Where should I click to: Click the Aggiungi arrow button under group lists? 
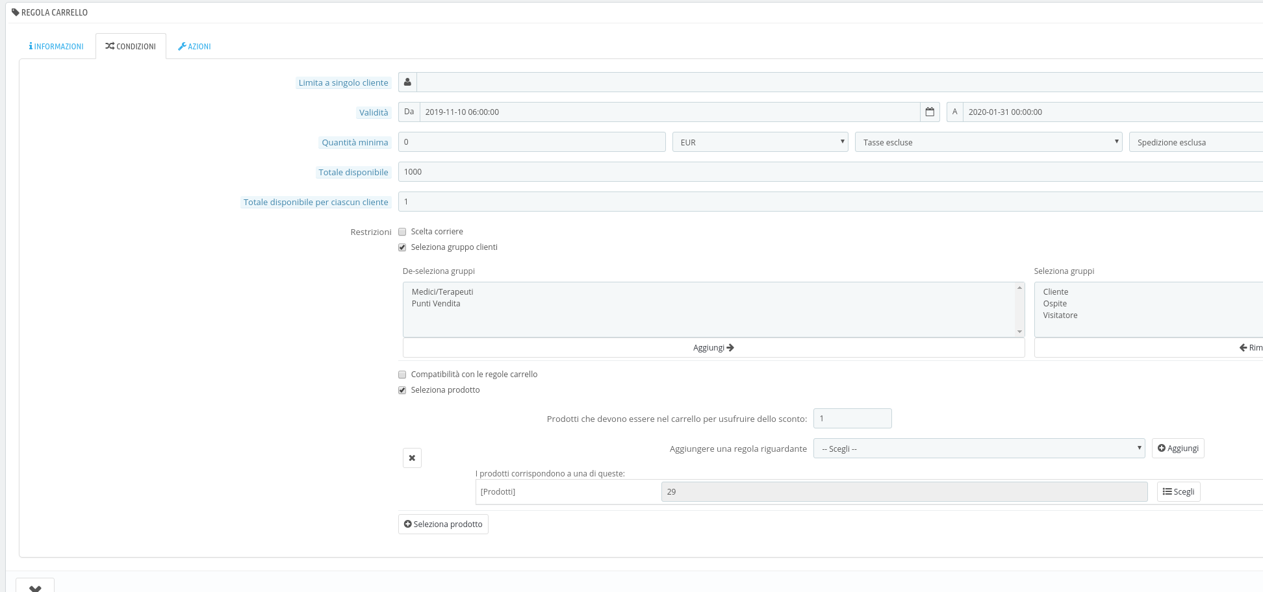tap(713, 347)
